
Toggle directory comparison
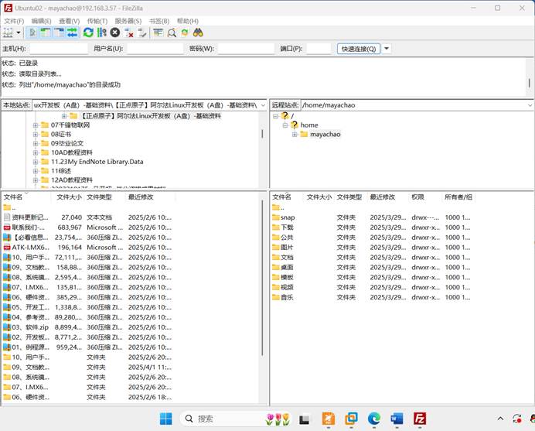click(x=172, y=32)
